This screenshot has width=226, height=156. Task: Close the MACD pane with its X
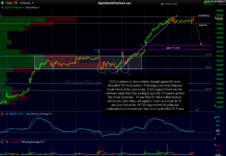[x=2, y=114]
